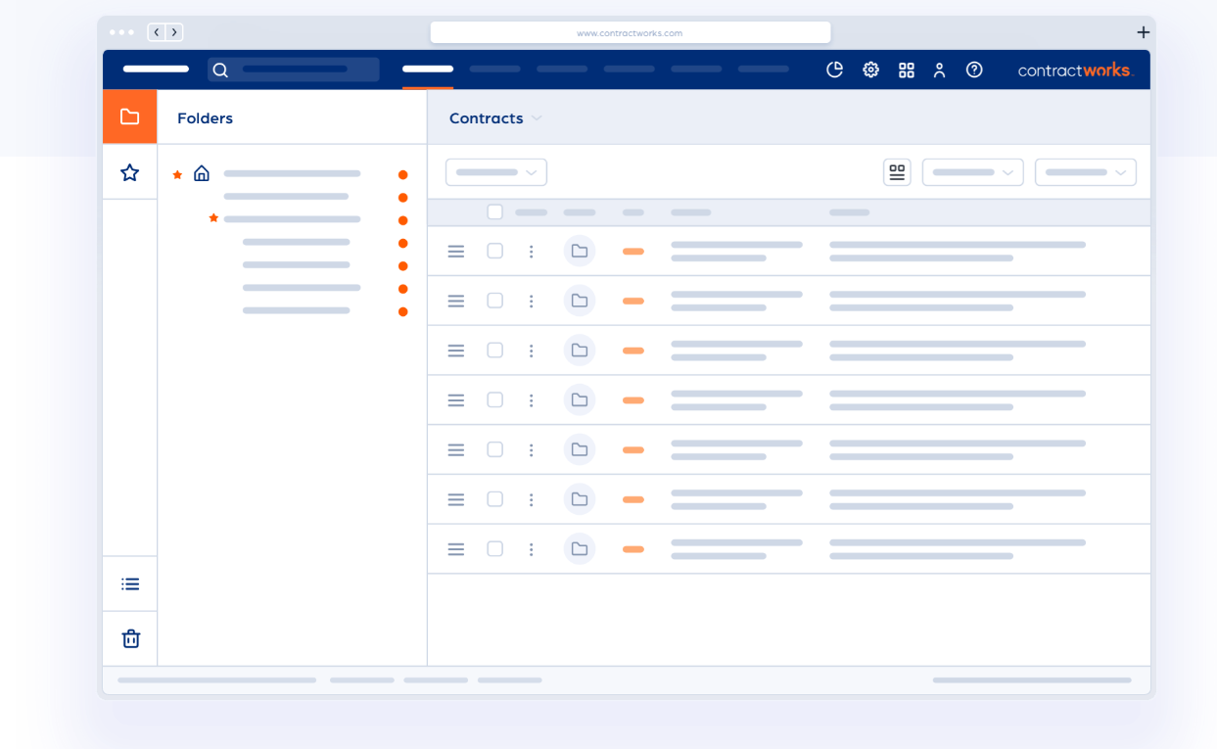Image resolution: width=1217 pixels, height=749 pixels.
Task: Open the help question mark icon
Action: 973,70
